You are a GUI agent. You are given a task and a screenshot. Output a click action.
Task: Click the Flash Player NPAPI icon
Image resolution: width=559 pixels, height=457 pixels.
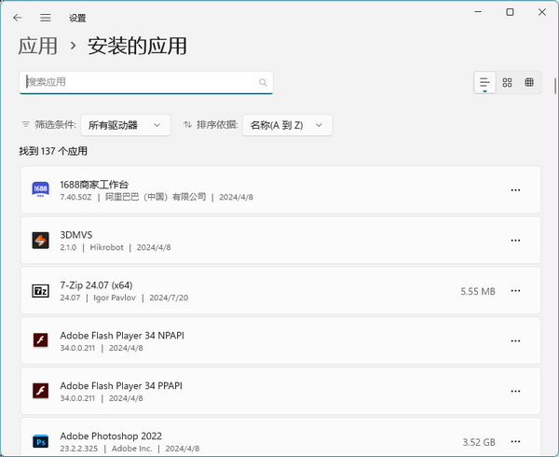coord(40,340)
